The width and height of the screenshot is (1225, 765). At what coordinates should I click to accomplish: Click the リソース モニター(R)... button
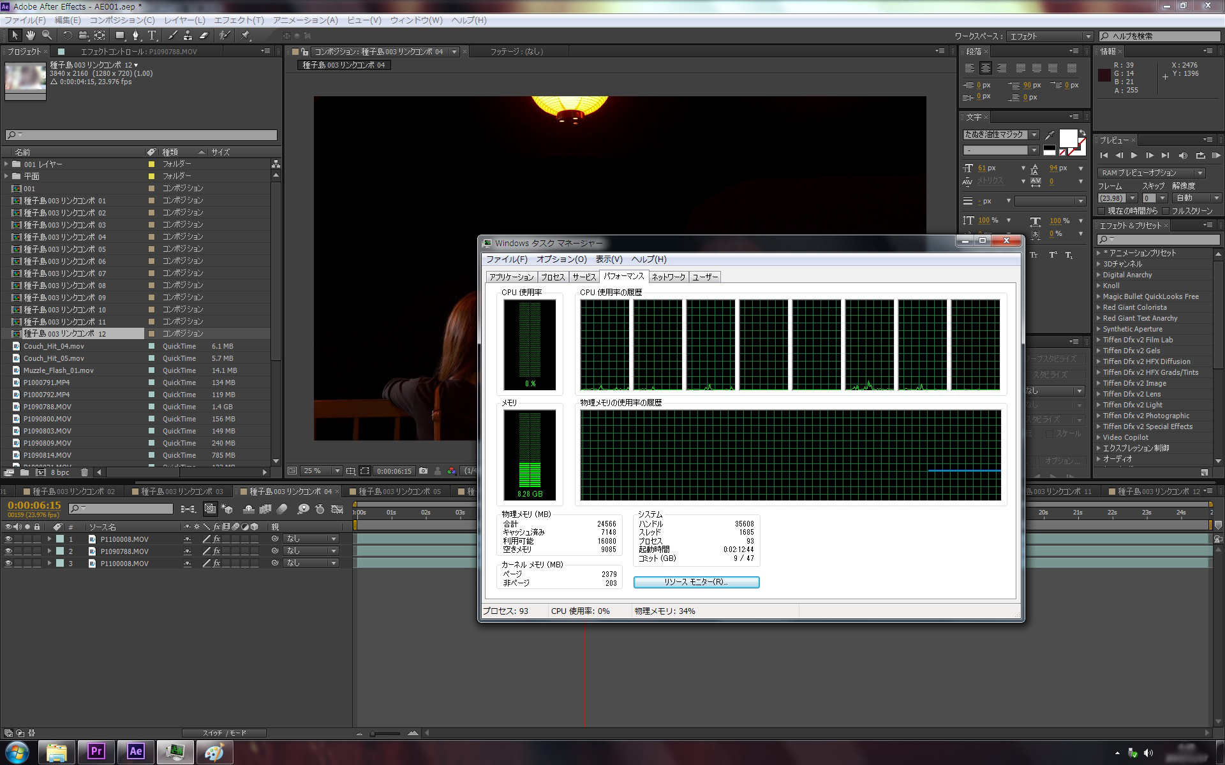pyautogui.click(x=696, y=582)
